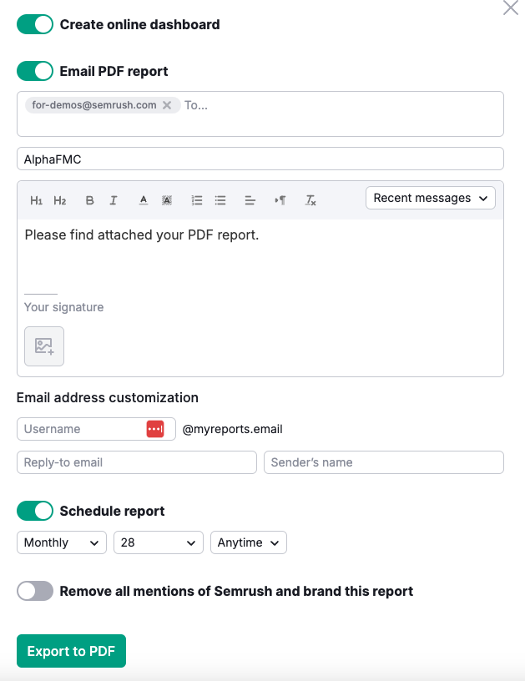Remove for-demos@semrush.com recipient tag

point(167,105)
